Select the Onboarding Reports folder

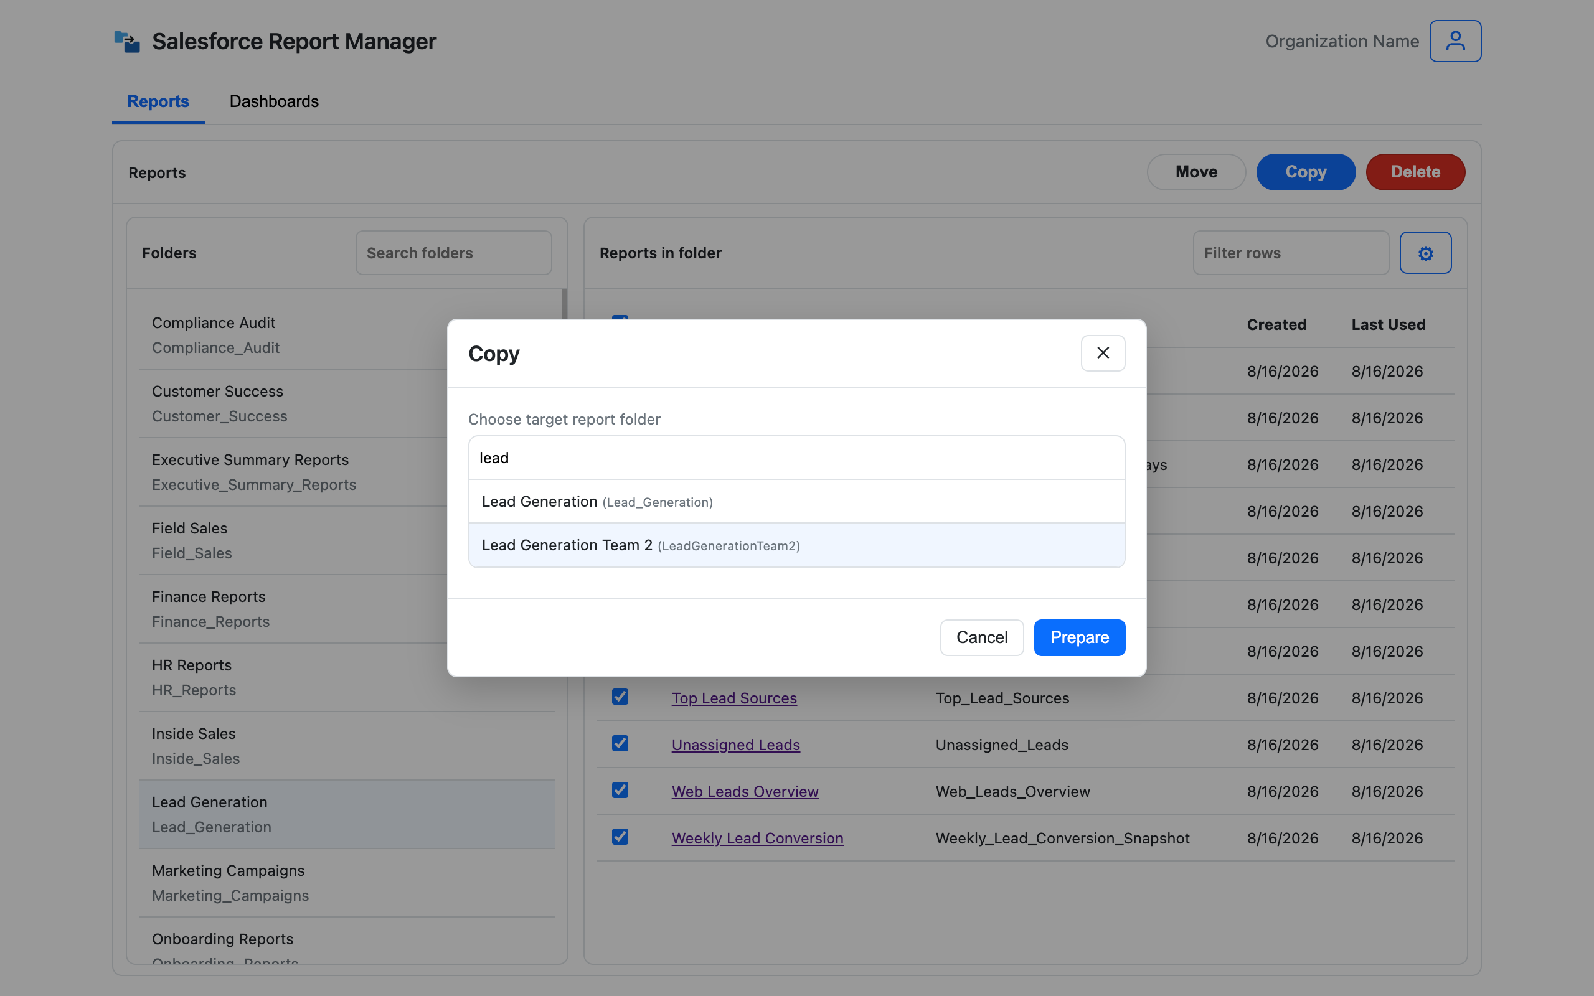coord(346,942)
